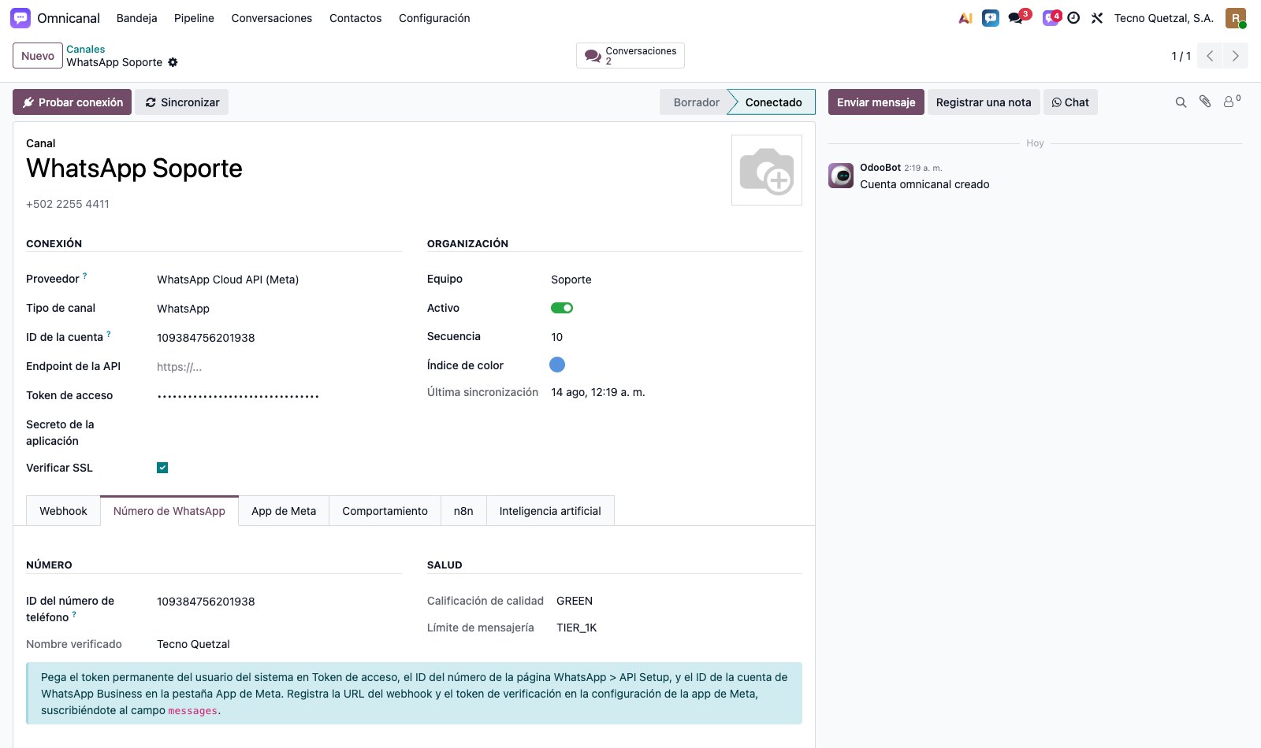Click the Límite de mensajería value TIER_1K

point(576,628)
